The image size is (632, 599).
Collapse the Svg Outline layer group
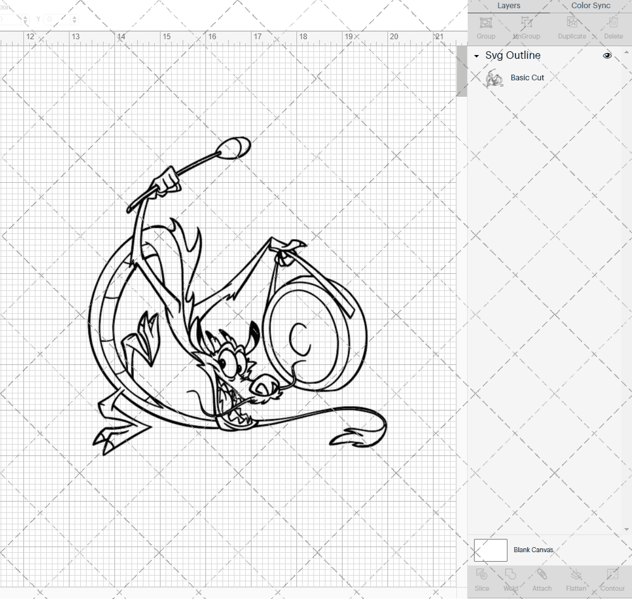(476, 56)
